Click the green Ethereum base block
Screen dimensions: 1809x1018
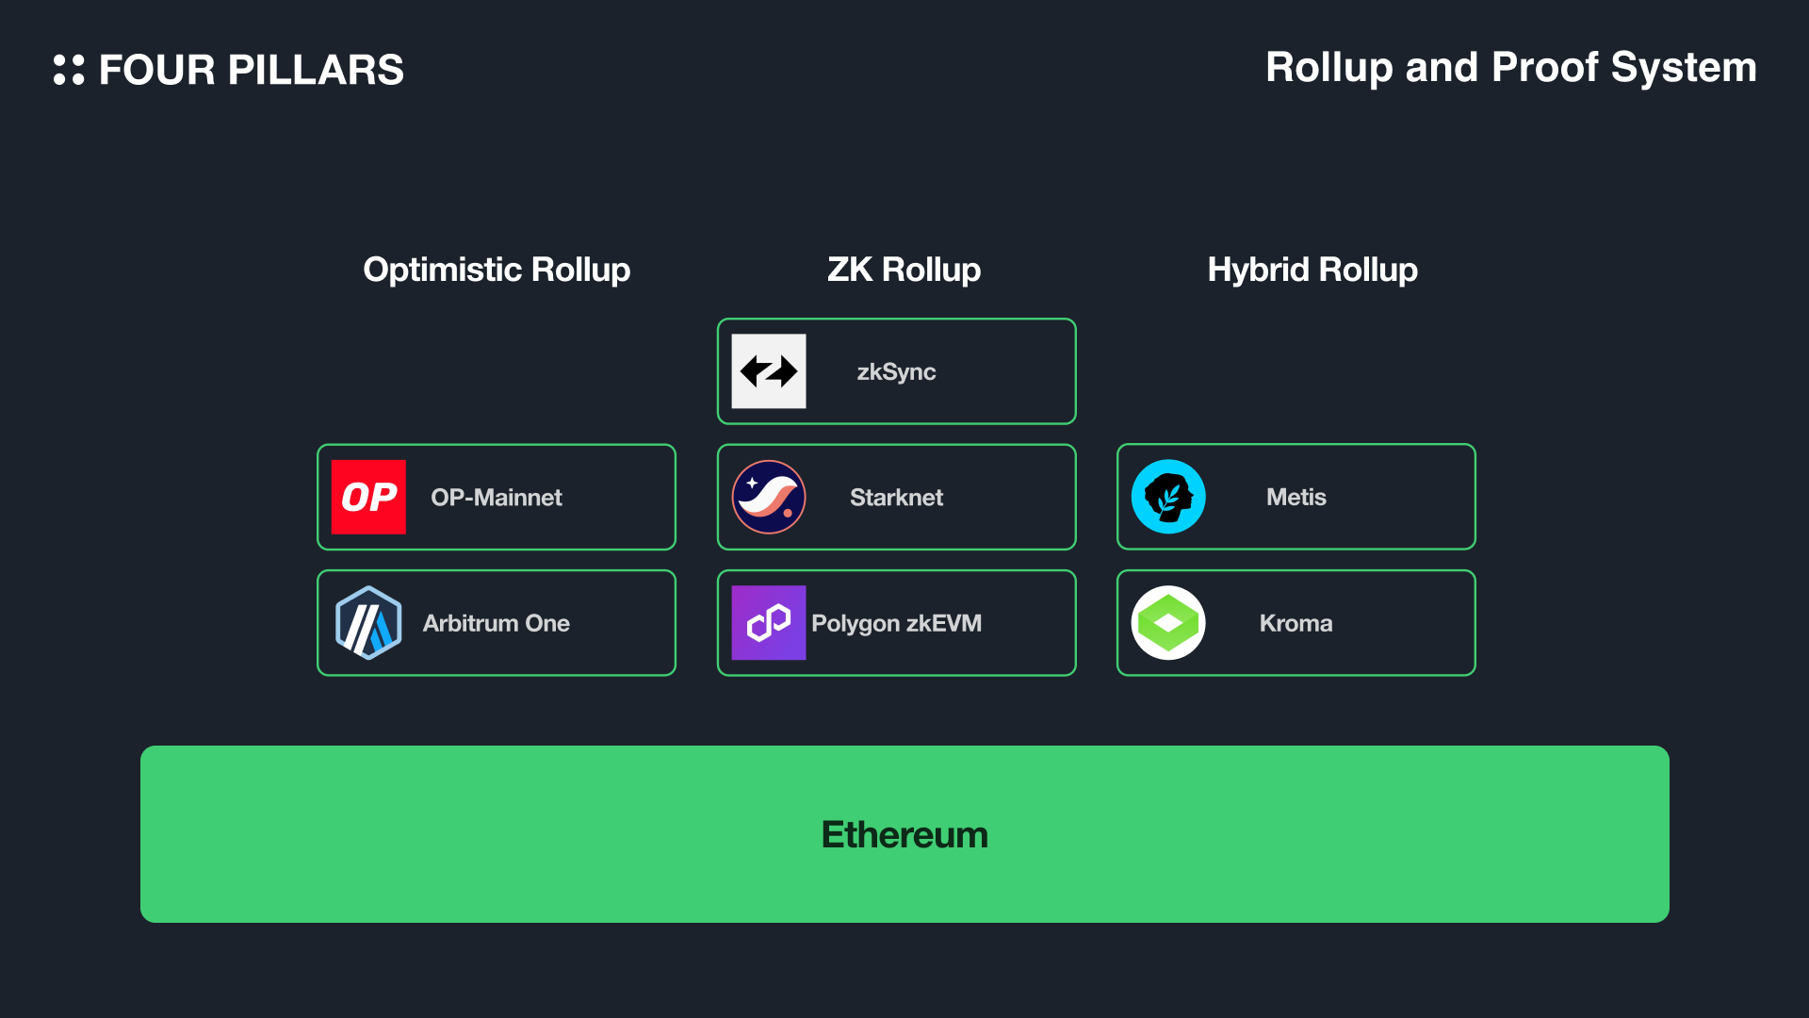pos(904,834)
